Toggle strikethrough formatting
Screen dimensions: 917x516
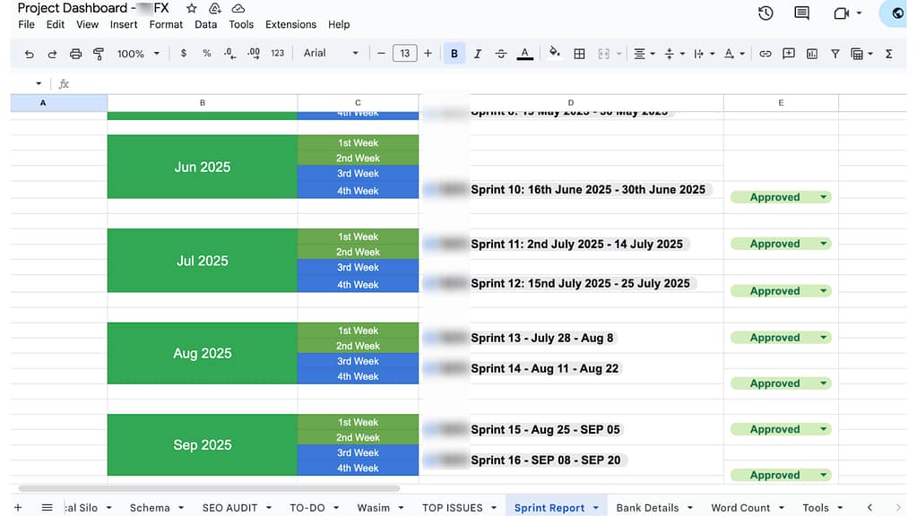pyautogui.click(x=500, y=53)
